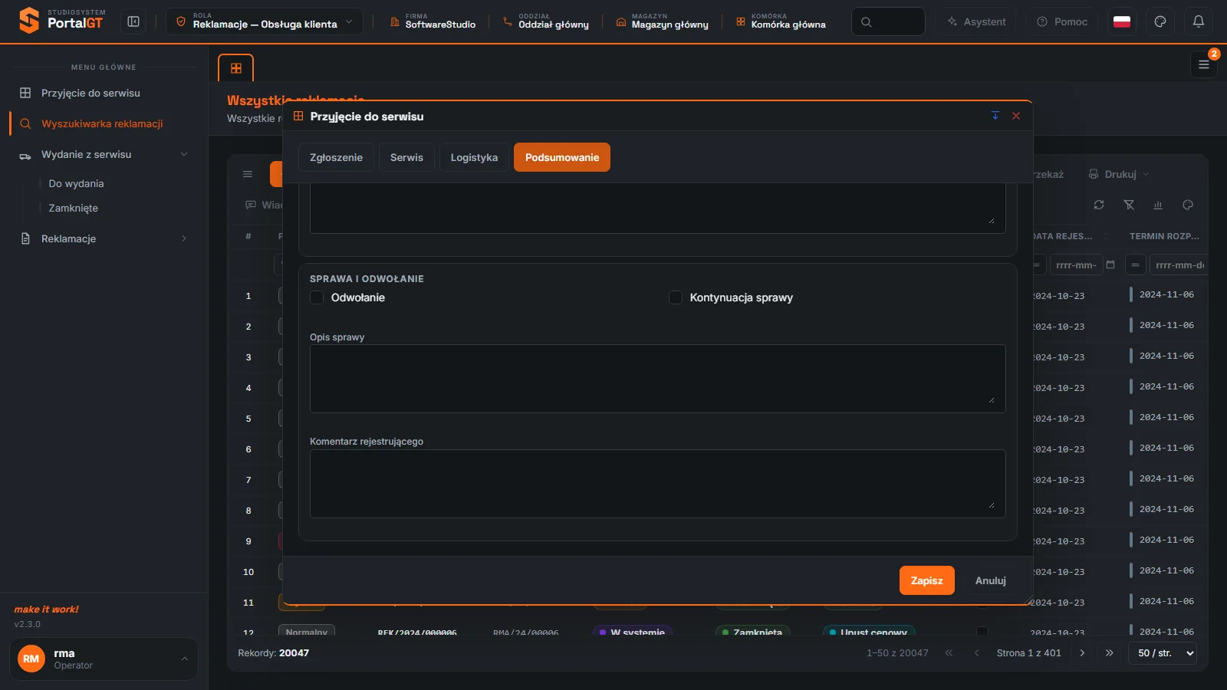Clear table filters icon
1227x690 pixels.
pos(1129,205)
